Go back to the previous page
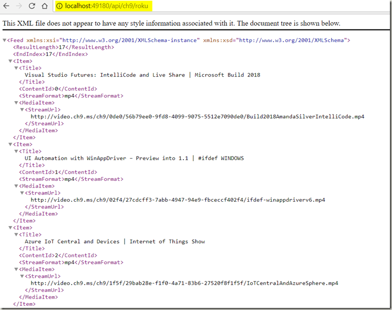Viewport: 392px width, 310px height. pos(6,6)
